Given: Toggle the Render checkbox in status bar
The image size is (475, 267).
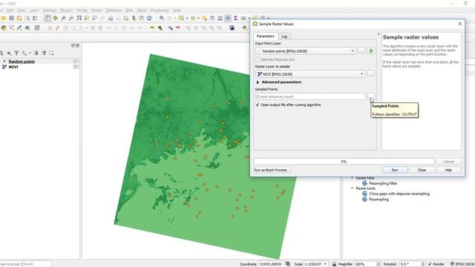Looking at the screenshot, I should tap(430, 264).
